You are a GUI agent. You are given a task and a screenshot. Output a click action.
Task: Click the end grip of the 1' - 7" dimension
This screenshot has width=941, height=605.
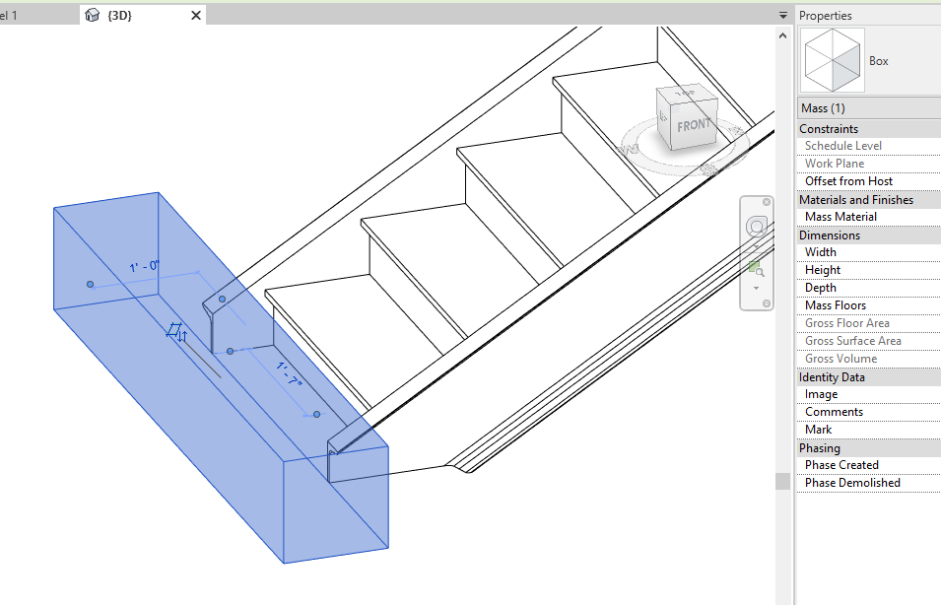pos(317,414)
